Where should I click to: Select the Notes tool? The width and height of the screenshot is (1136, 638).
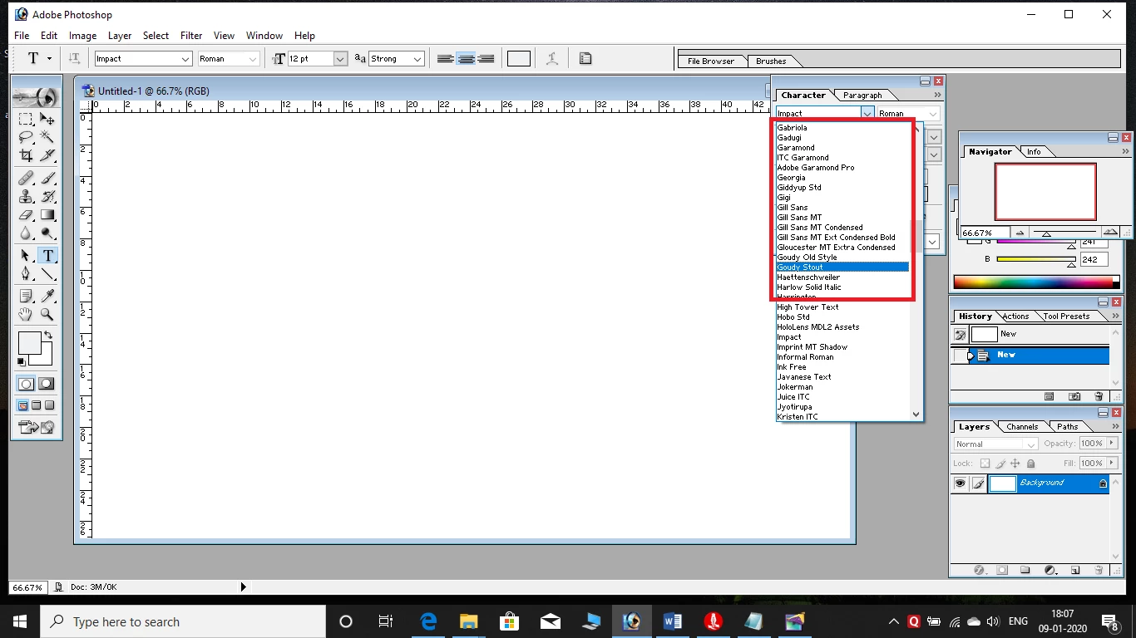click(26, 296)
